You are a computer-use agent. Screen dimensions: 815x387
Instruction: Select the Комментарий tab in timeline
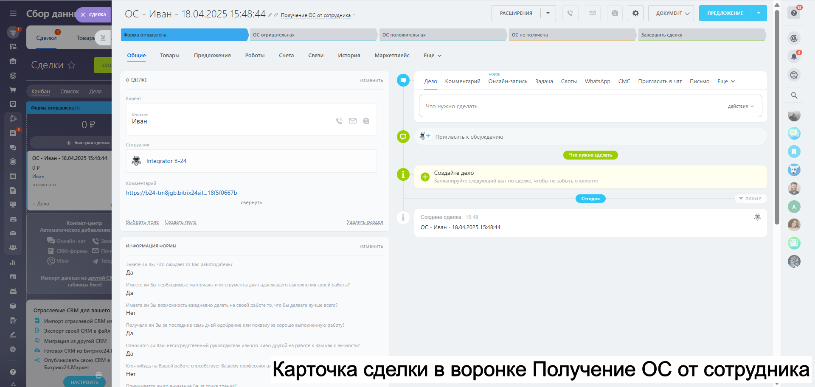click(x=462, y=81)
